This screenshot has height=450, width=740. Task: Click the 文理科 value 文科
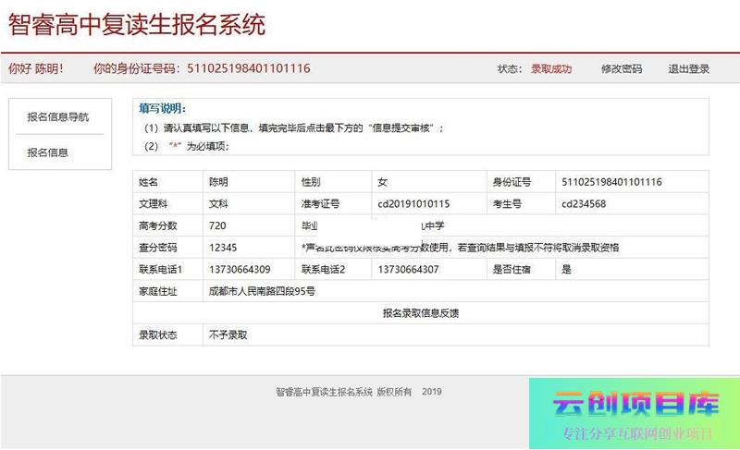(x=219, y=204)
